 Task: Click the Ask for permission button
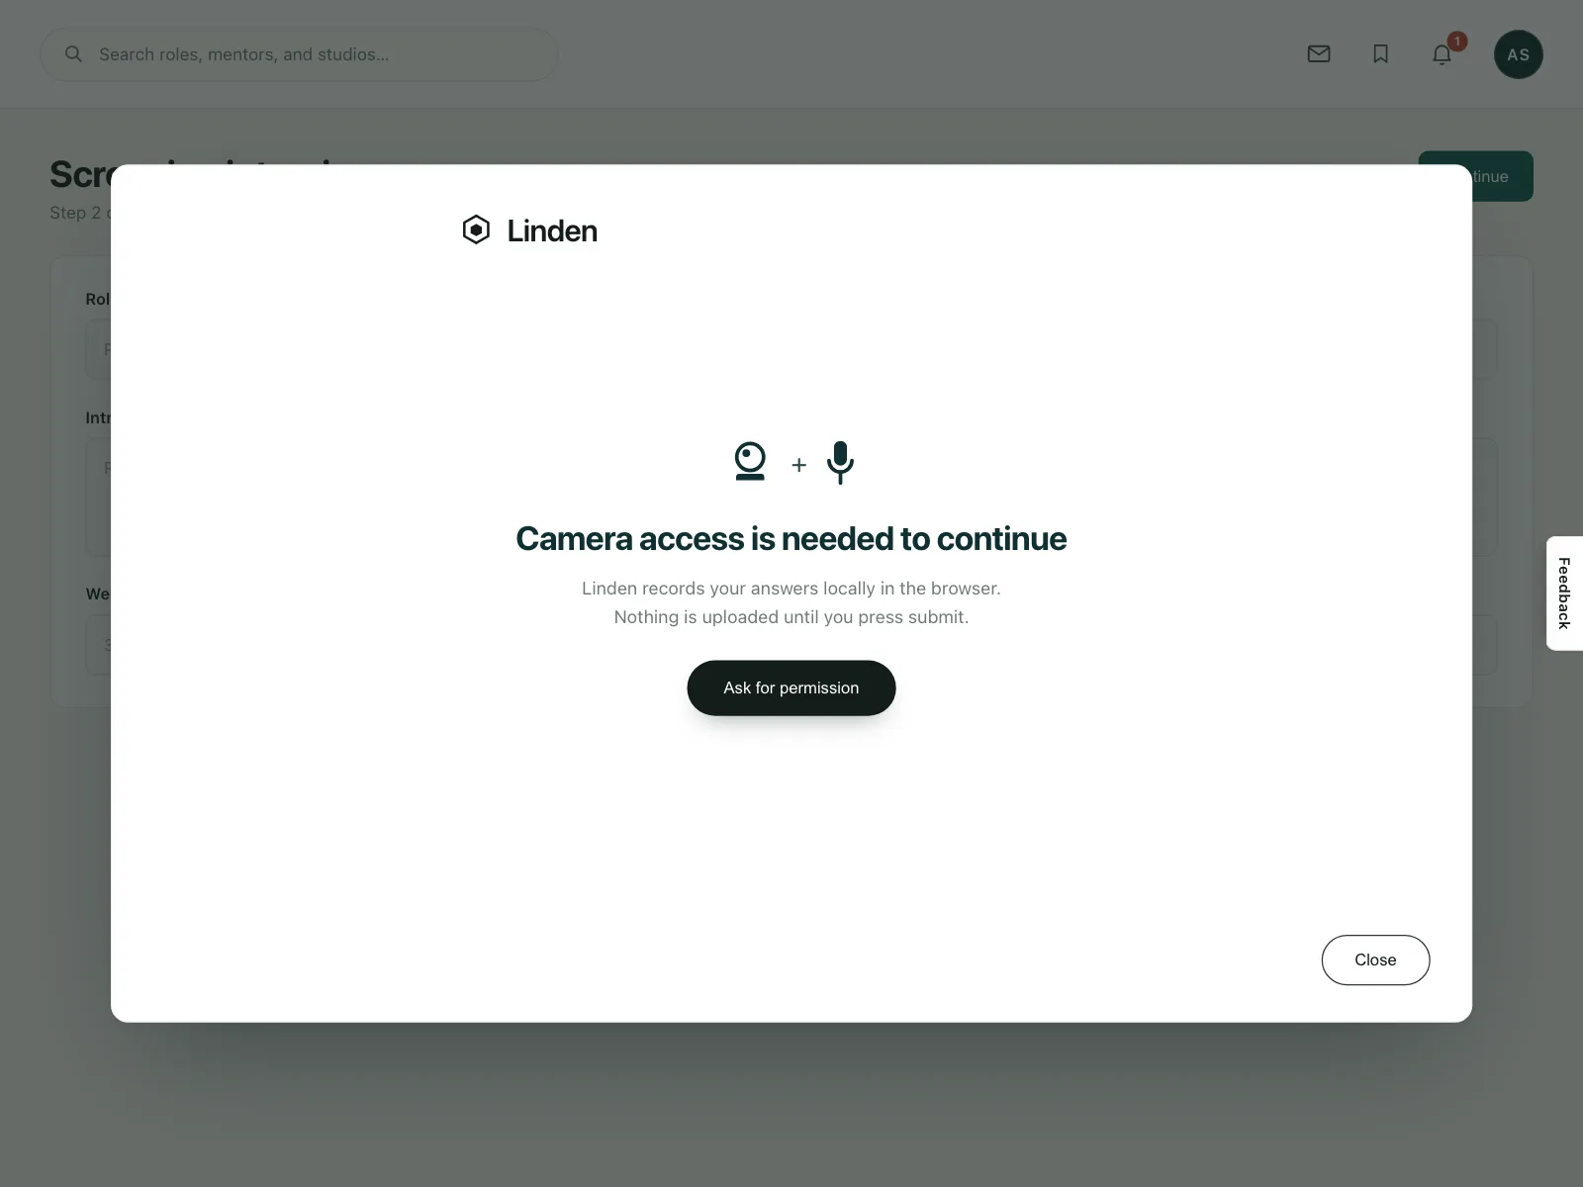791,687
